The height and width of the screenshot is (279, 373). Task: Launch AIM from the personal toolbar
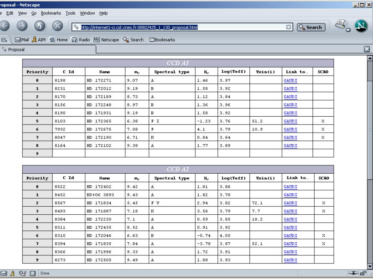(39, 40)
